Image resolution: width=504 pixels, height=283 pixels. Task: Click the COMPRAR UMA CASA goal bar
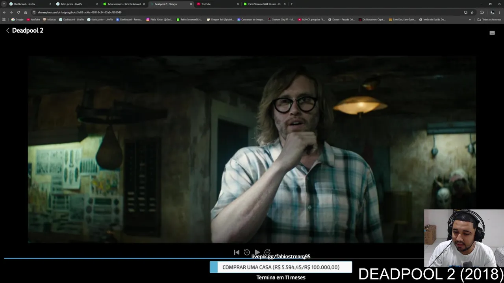coord(281,267)
